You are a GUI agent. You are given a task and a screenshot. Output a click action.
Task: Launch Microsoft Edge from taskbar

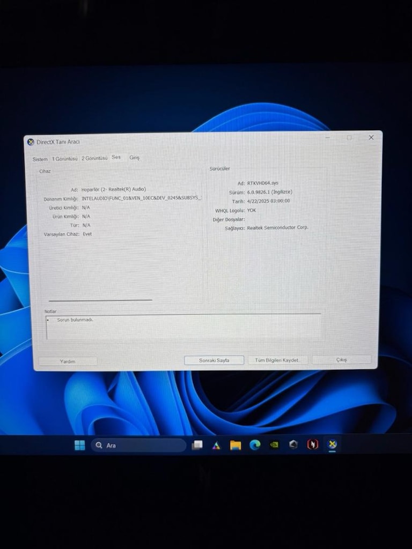[x=255, y=444]
